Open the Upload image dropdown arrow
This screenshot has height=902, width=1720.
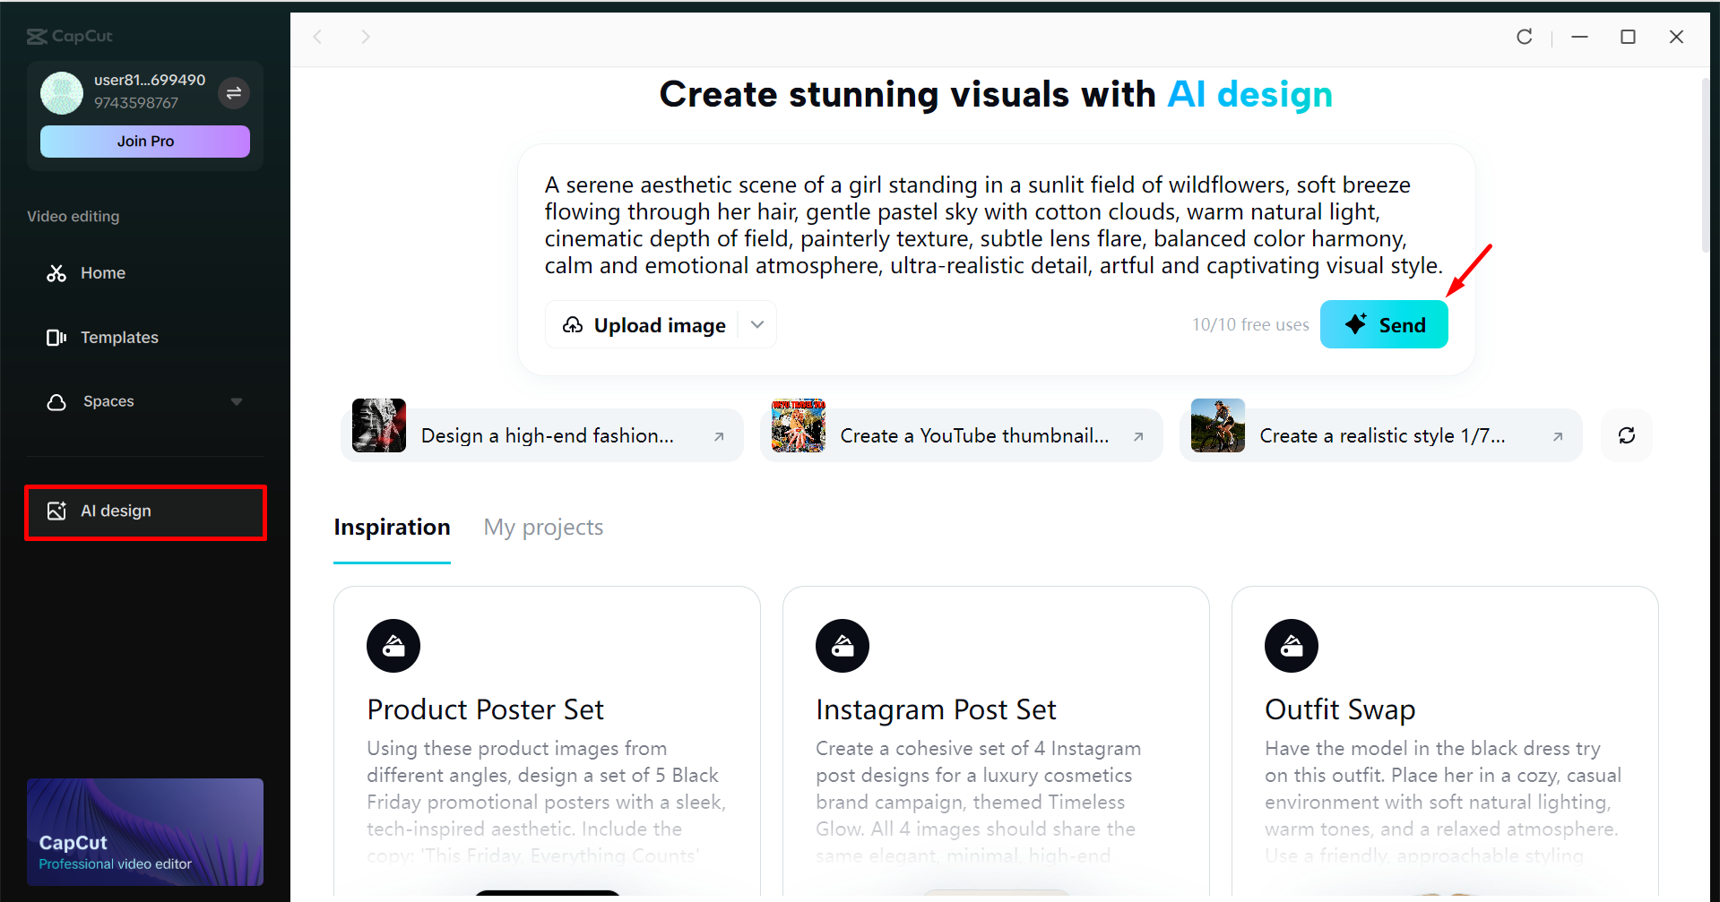(x=757, y=324)
